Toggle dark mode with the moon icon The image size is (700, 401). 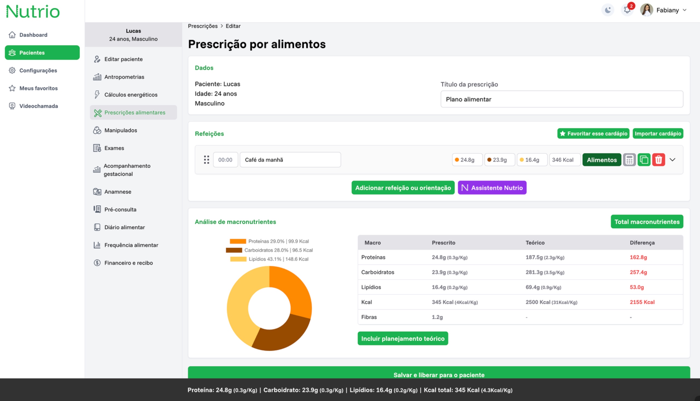[608, 10]
